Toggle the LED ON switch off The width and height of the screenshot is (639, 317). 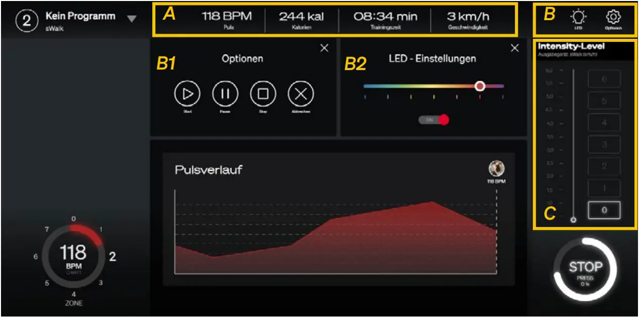tap(433, 120)
